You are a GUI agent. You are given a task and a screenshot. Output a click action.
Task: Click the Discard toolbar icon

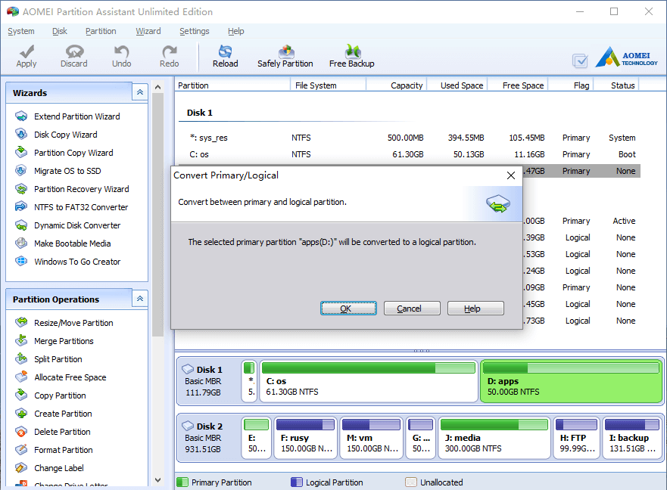click(x=74, y=52)
